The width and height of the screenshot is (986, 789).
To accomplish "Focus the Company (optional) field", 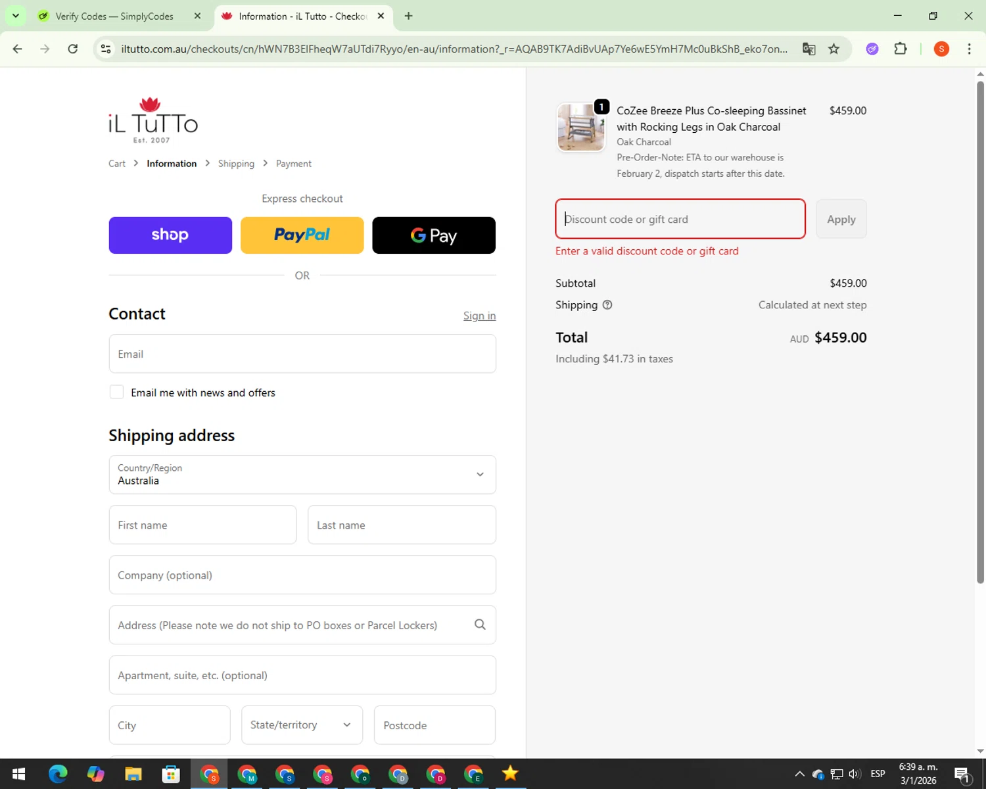I will pyautogui.click(x=302, y=575).
